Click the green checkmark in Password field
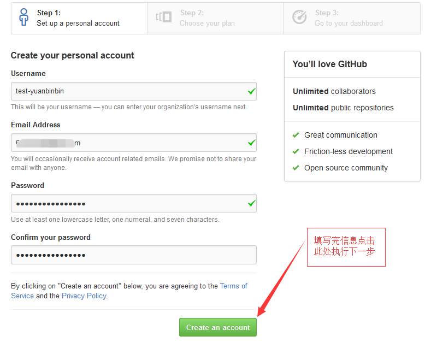 251,203
